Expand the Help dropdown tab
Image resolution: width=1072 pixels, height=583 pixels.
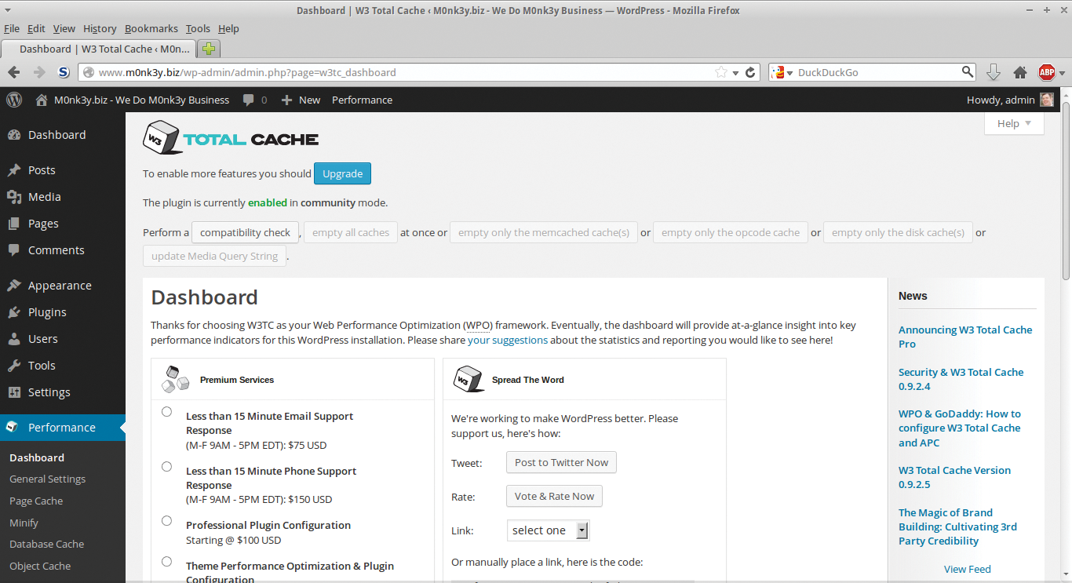pyautogui.click(x=1014, y=123)
